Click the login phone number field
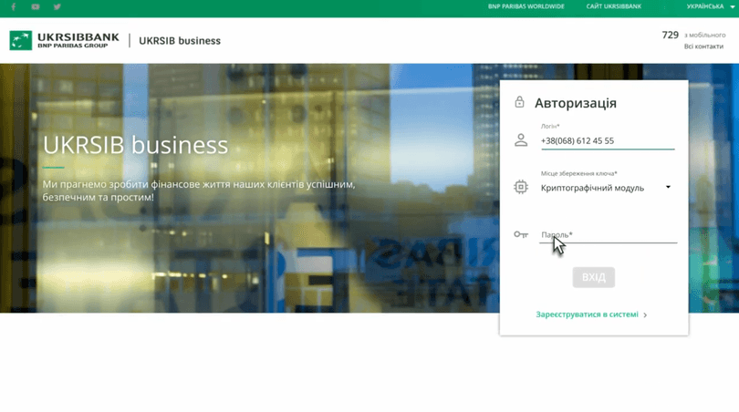 607,141
